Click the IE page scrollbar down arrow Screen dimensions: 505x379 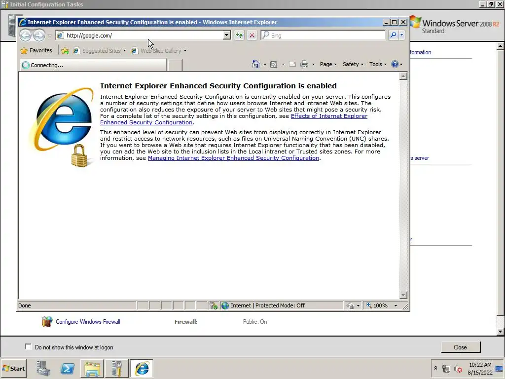pyautogui.click(x=403, y=295)
